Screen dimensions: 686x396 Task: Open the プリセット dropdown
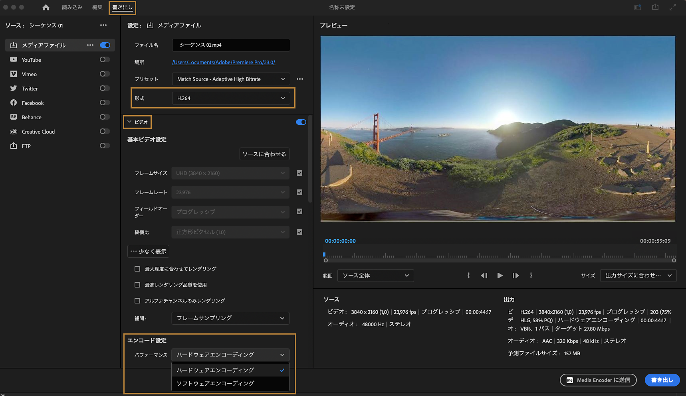(x=230, y=79)
